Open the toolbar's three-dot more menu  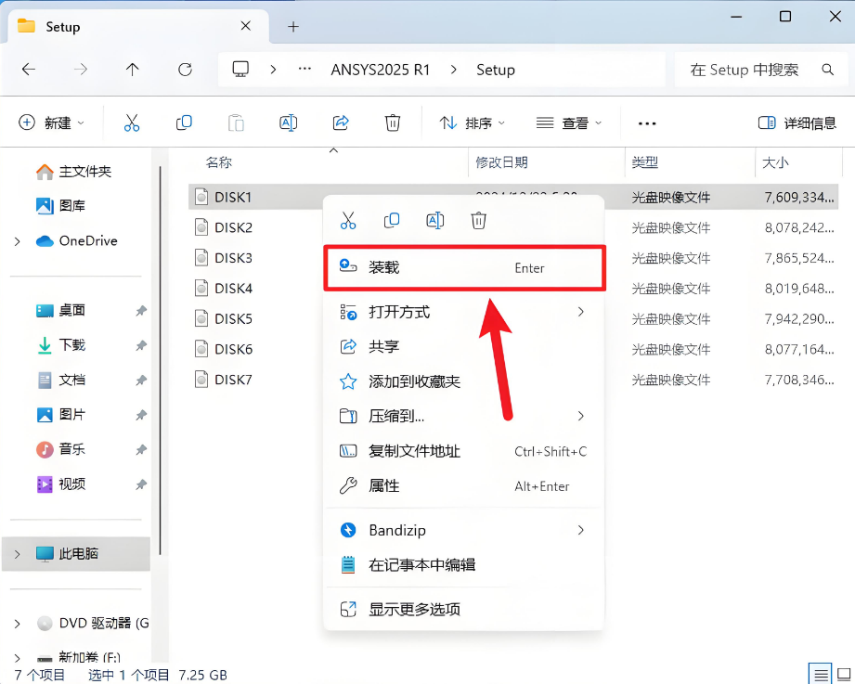tap(647, 123)
